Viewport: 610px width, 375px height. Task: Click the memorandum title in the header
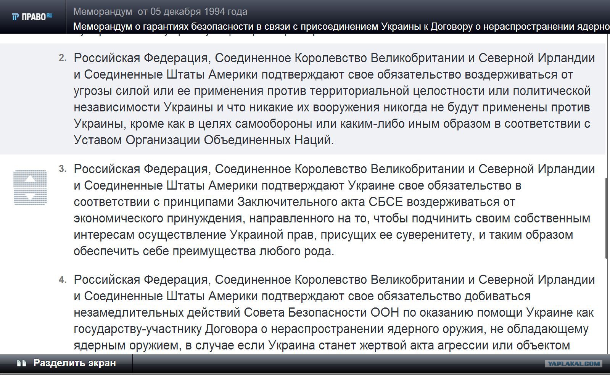(341, 27)
